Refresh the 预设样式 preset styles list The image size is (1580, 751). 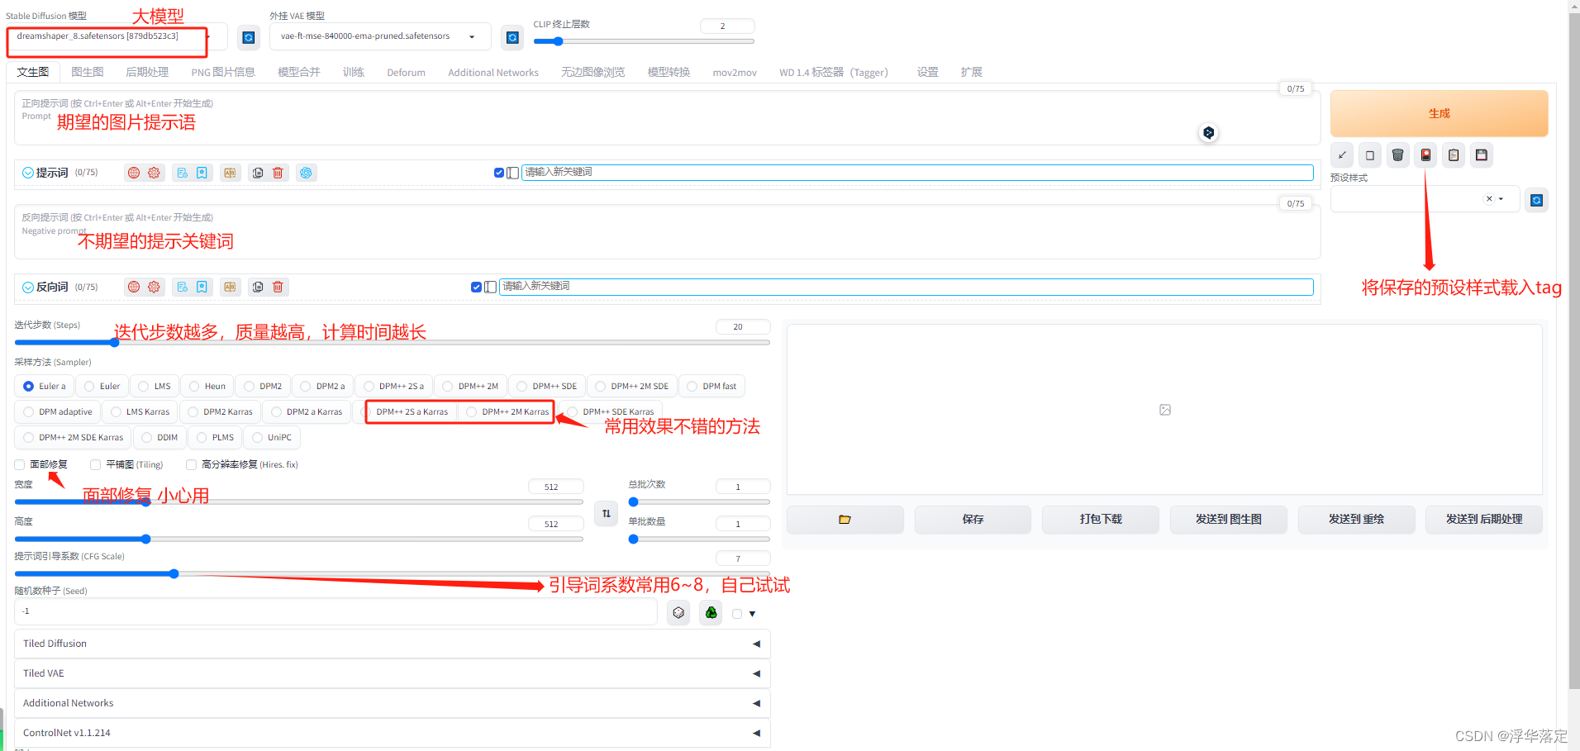pyautogui.click(x=1536, y=200)
